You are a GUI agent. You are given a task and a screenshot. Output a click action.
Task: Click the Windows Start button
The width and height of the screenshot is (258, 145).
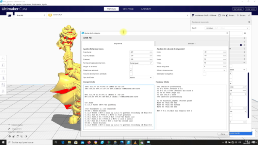click(x=3, y=142)
